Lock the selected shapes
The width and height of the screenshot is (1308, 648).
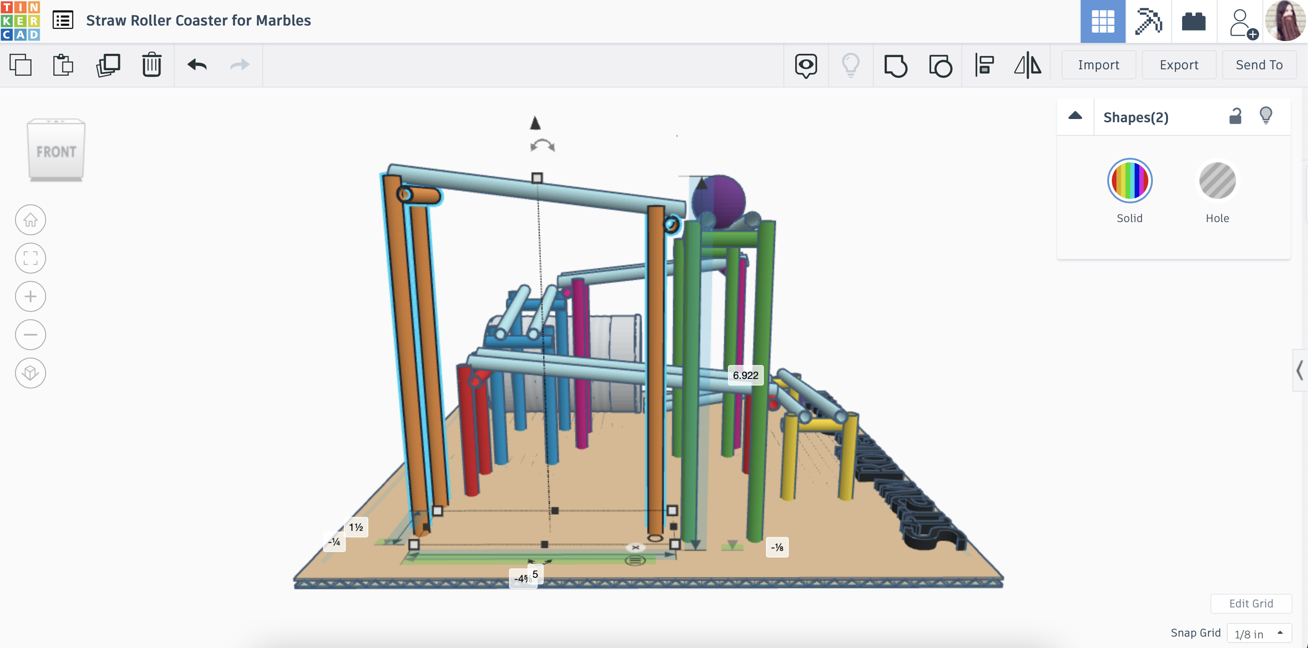click(x=1235, y=116)
